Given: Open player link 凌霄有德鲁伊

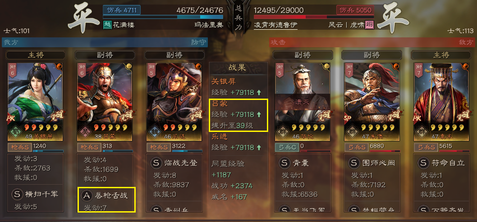Looking at the screenshot, I should click(275, 25).
